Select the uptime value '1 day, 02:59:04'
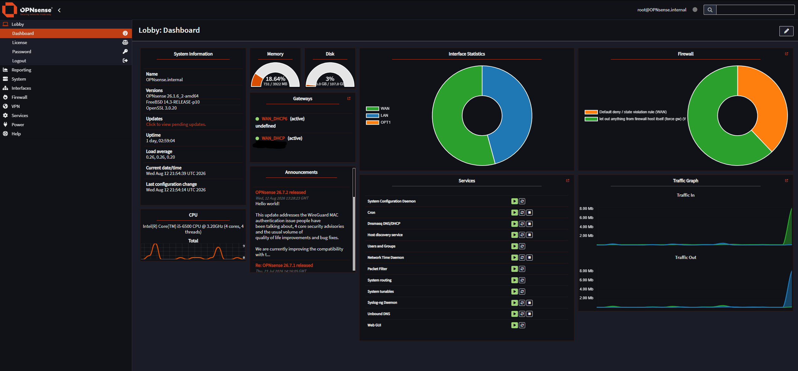 coord(160,141)
